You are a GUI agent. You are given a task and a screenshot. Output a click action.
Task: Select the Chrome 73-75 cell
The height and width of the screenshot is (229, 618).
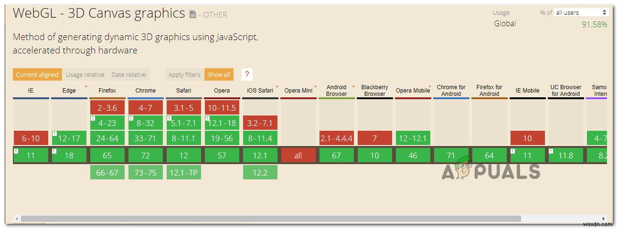pos(146,173)
